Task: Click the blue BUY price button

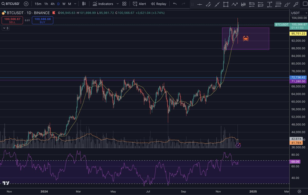Action: click(43, 20)
